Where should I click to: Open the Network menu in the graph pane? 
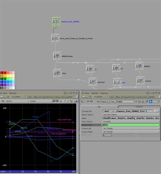point(13,93)
